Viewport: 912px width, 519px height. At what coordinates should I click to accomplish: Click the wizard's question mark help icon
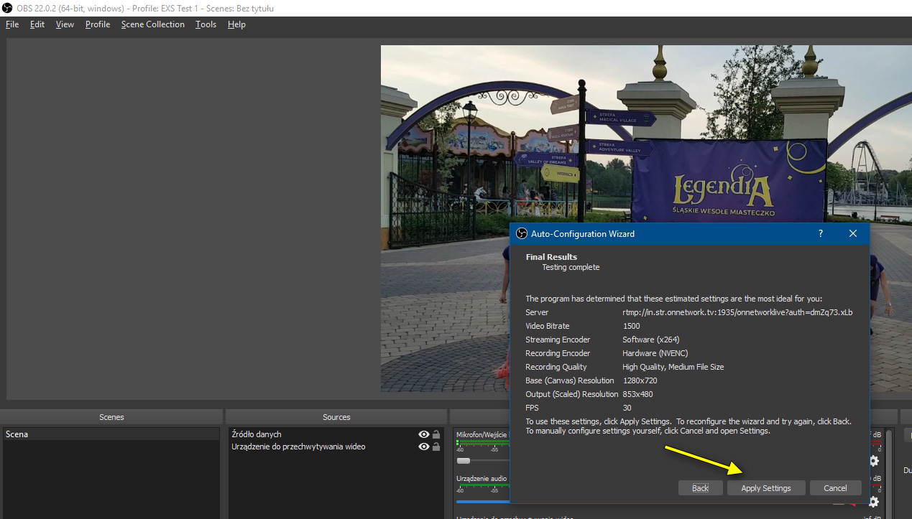821,234
